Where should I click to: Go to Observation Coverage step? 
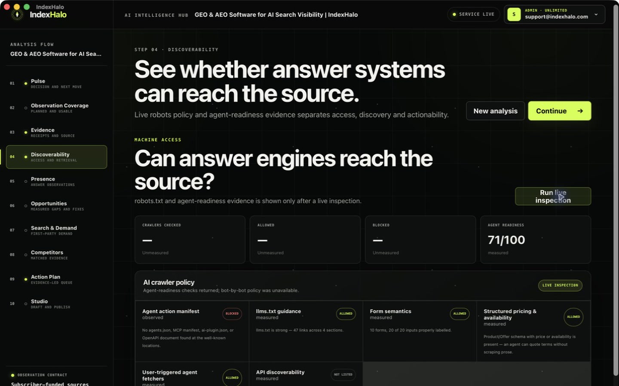coord(56,108)
